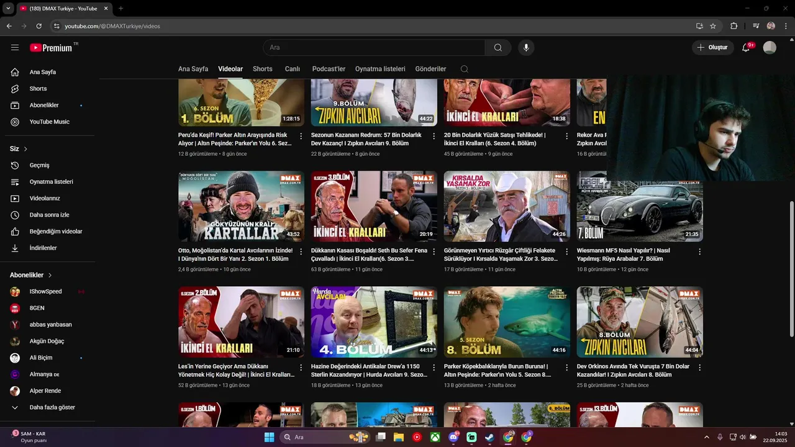The width and height of the screenshot is (795, 447).
Task: Open options for Dev Orkinos Avında video
Action: click(700, 367)
